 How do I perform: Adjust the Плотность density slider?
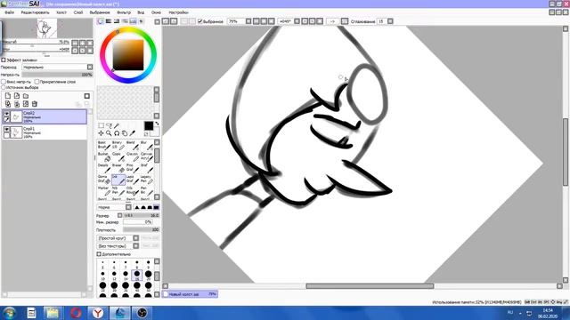pyautogui.click(x=141, y=229)
